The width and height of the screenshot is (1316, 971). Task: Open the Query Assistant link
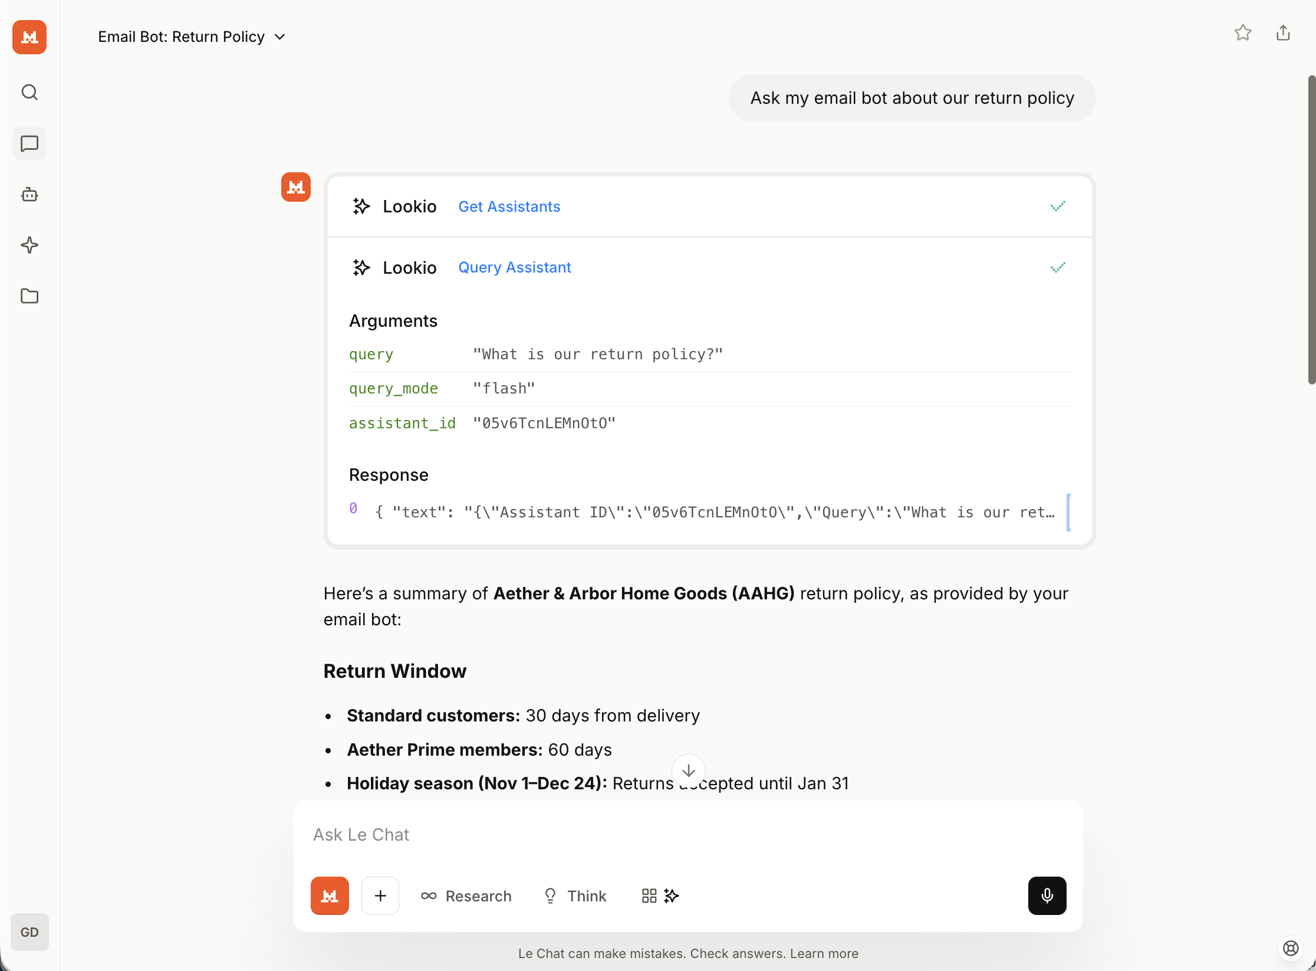point(514,267)
